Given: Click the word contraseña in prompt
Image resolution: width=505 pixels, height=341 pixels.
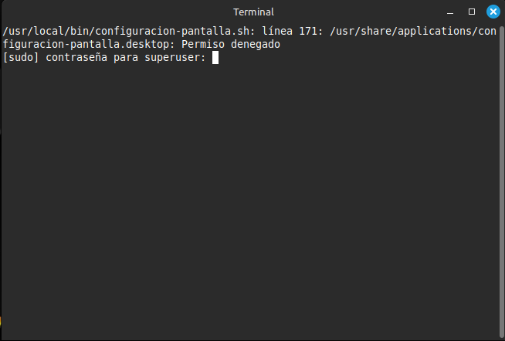Looking at the screenshot, I should (x=76, y=58).
